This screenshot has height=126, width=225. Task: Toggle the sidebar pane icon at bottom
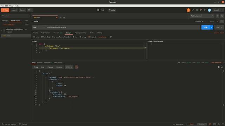(210, 124)
